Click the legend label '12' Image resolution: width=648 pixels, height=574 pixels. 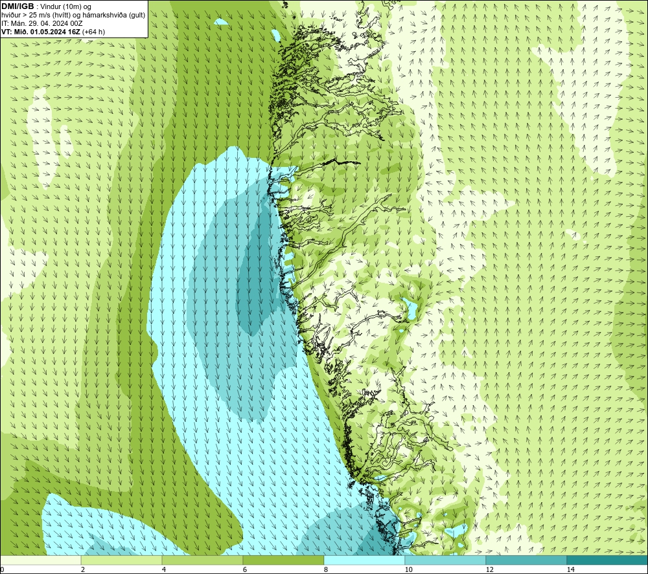[489, 569]
